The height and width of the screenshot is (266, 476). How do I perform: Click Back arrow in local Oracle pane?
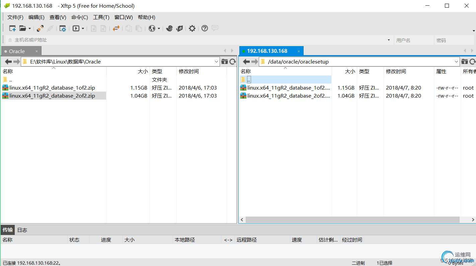coord(9,61)
